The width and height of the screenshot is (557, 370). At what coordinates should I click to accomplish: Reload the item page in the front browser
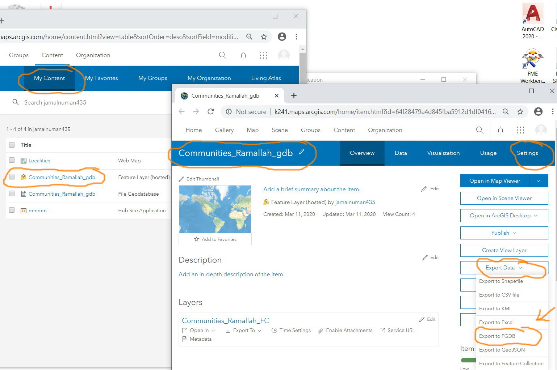(211, 112)
